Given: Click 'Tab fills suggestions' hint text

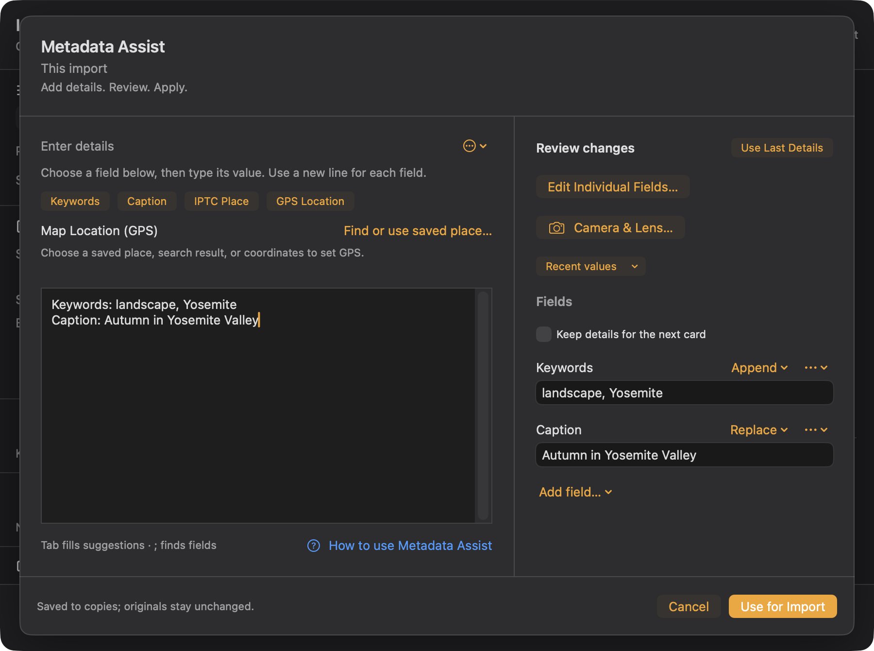Looking at the screenshot, I should pyautogui.click(x=93, y=545).
